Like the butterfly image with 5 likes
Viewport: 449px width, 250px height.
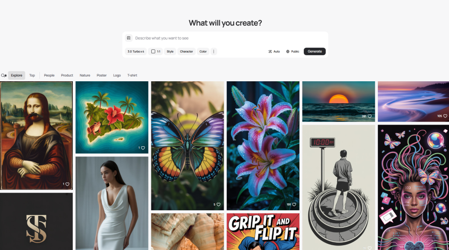(218, 205)
